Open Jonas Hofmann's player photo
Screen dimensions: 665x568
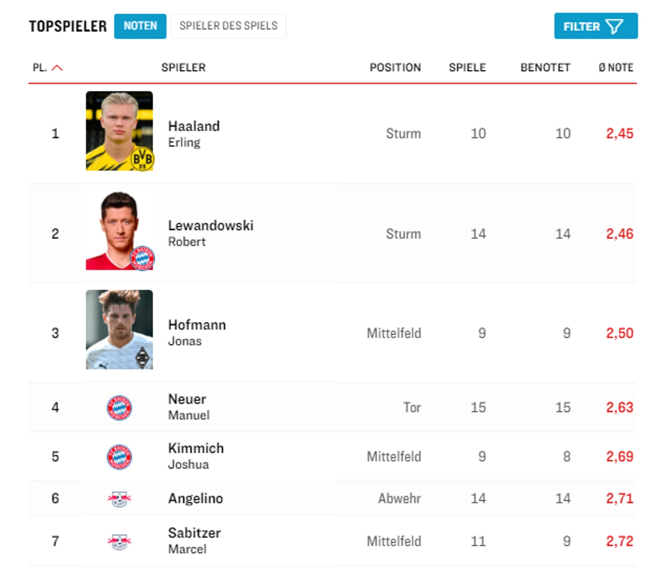click(119, 329)
